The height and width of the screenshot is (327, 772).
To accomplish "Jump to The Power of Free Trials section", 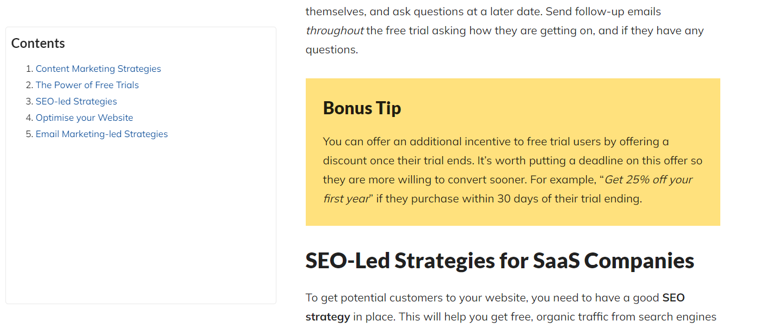I will pyautogui.click(x=87, y=85).
